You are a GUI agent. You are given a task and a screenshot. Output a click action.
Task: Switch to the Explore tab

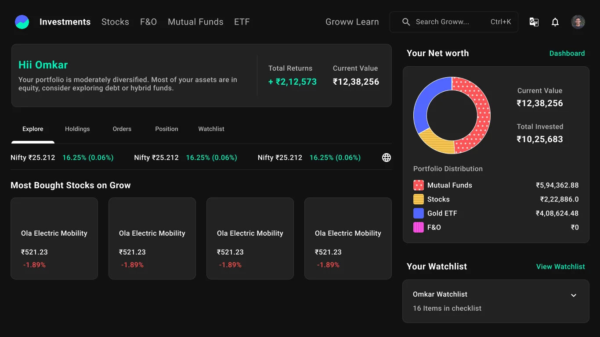click(x=33, y=129)
